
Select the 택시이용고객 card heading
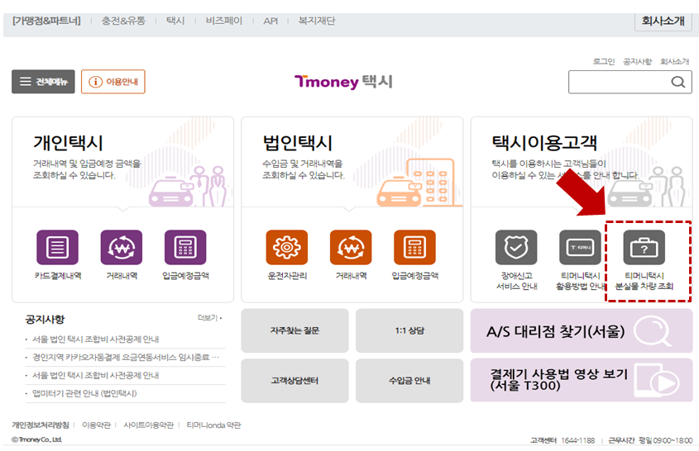(544, 143)
